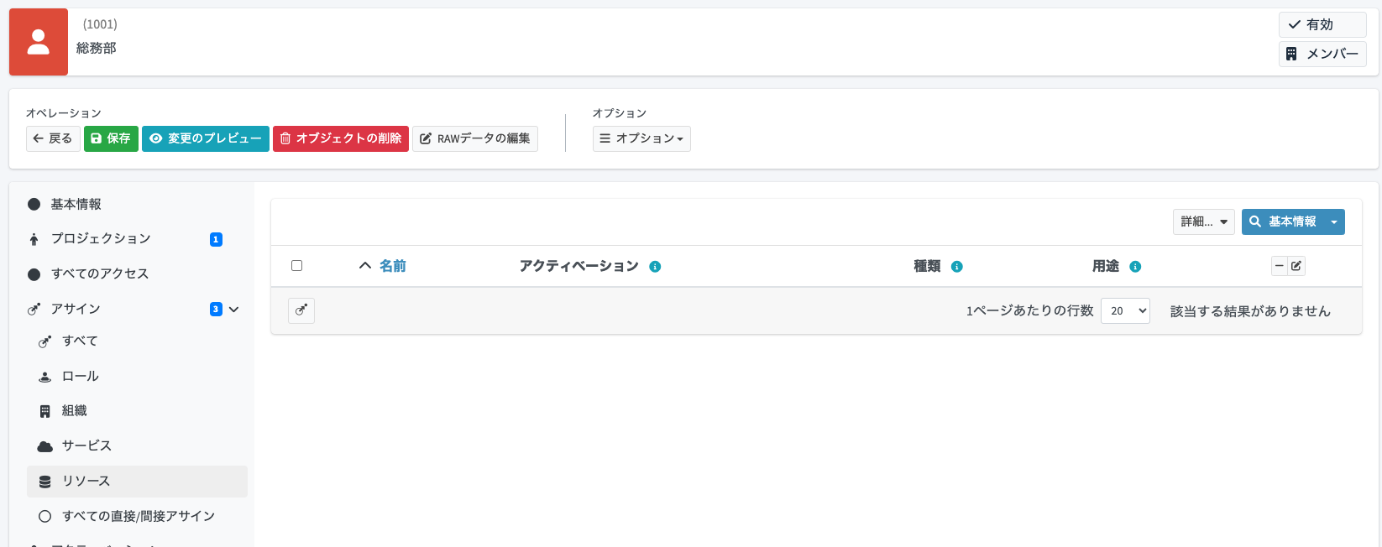Click the red organization avatar icon
The height and width of the screenshot is (547, 1382).
click(x=39, y=42)
